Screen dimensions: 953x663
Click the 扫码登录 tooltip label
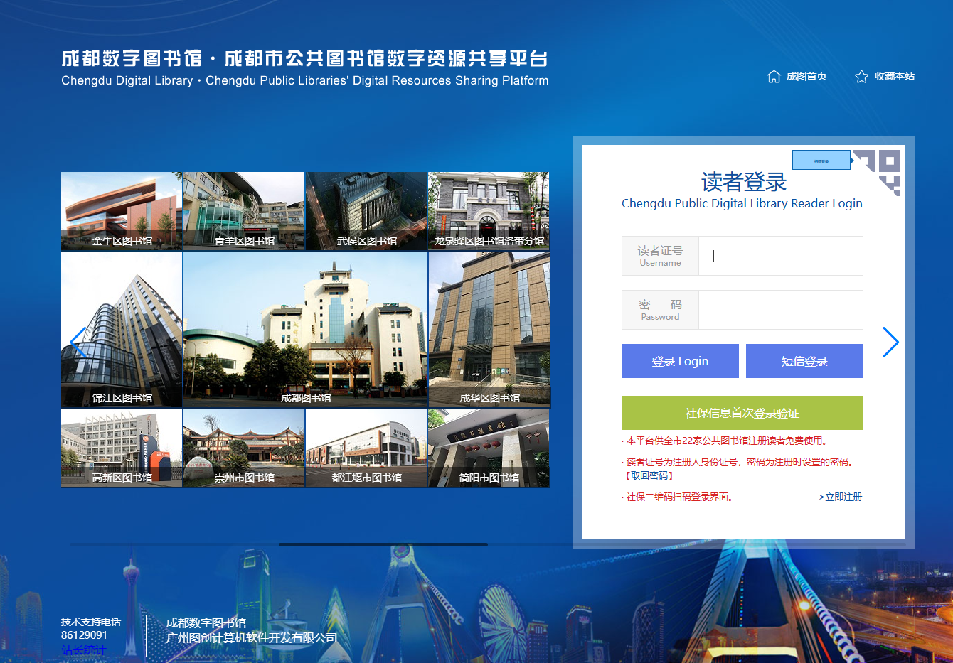click(x=821, y=161)
